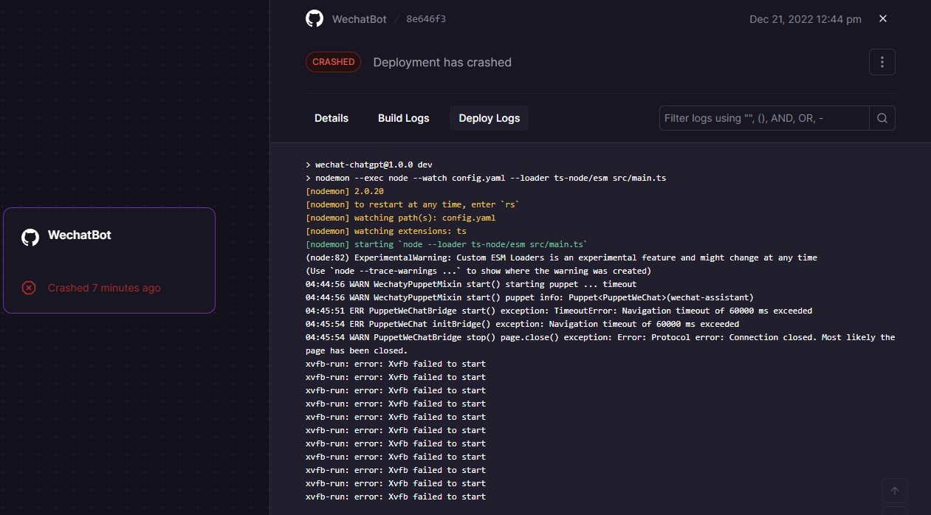Click the 'Deployment has crashed' message
This screenshot has height=515, width=931.
(x=442, y=62)
